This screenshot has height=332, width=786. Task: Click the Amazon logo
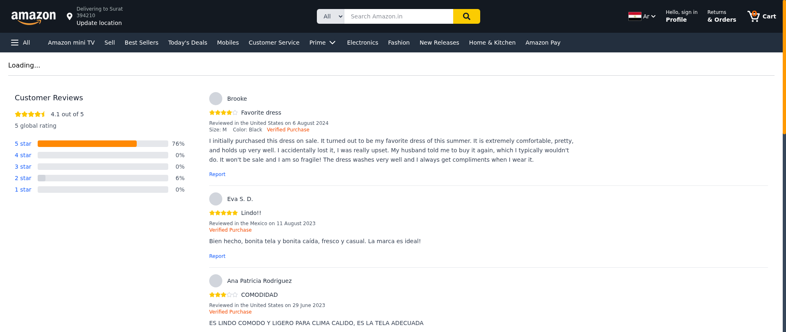34,17
